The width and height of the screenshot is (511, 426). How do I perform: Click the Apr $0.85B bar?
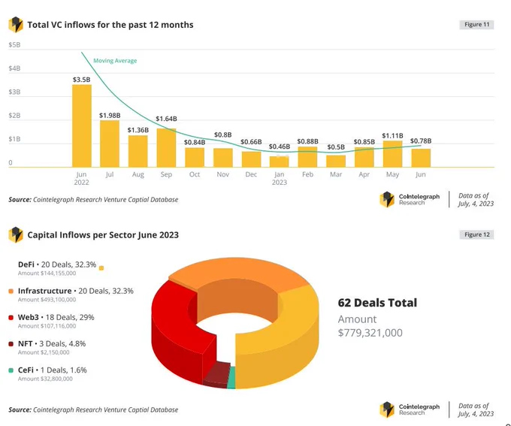click(364, 157)
